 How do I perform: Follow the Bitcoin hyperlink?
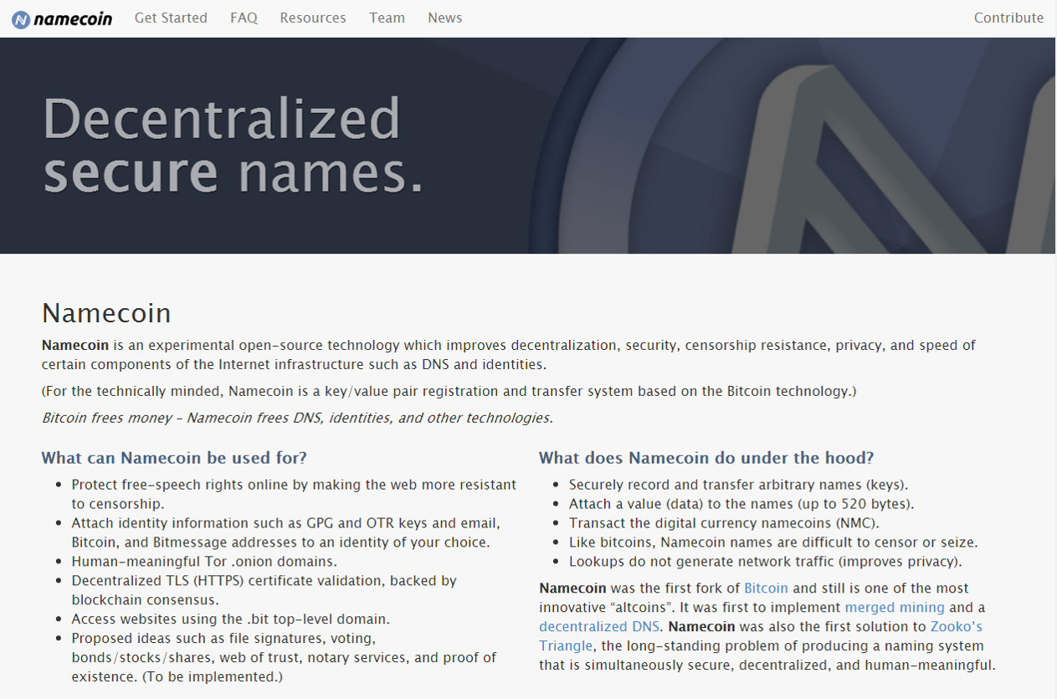[x=766, y=588]
